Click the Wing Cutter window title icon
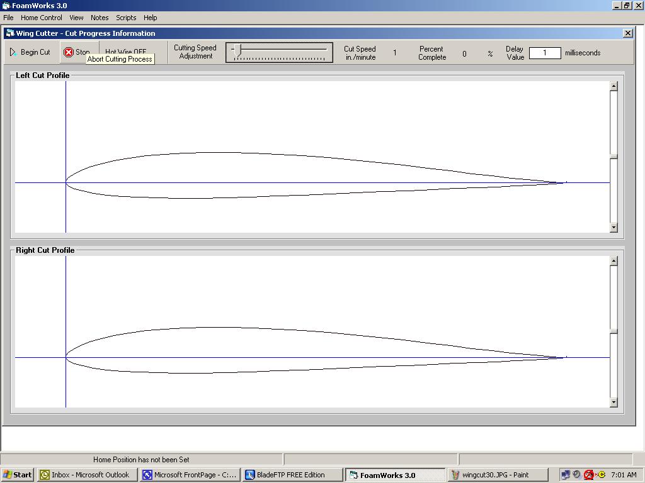 (x=9, y=33)
